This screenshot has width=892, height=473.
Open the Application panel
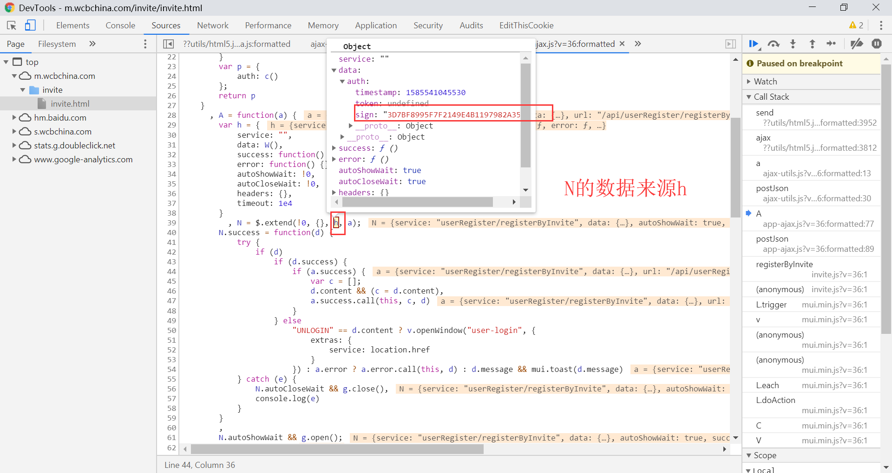[x=376, y=26]
